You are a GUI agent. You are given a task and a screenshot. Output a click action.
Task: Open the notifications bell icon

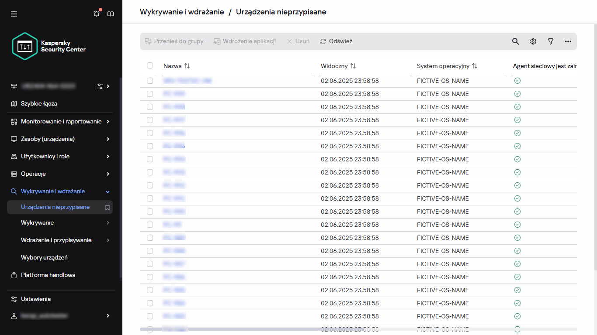97,14
